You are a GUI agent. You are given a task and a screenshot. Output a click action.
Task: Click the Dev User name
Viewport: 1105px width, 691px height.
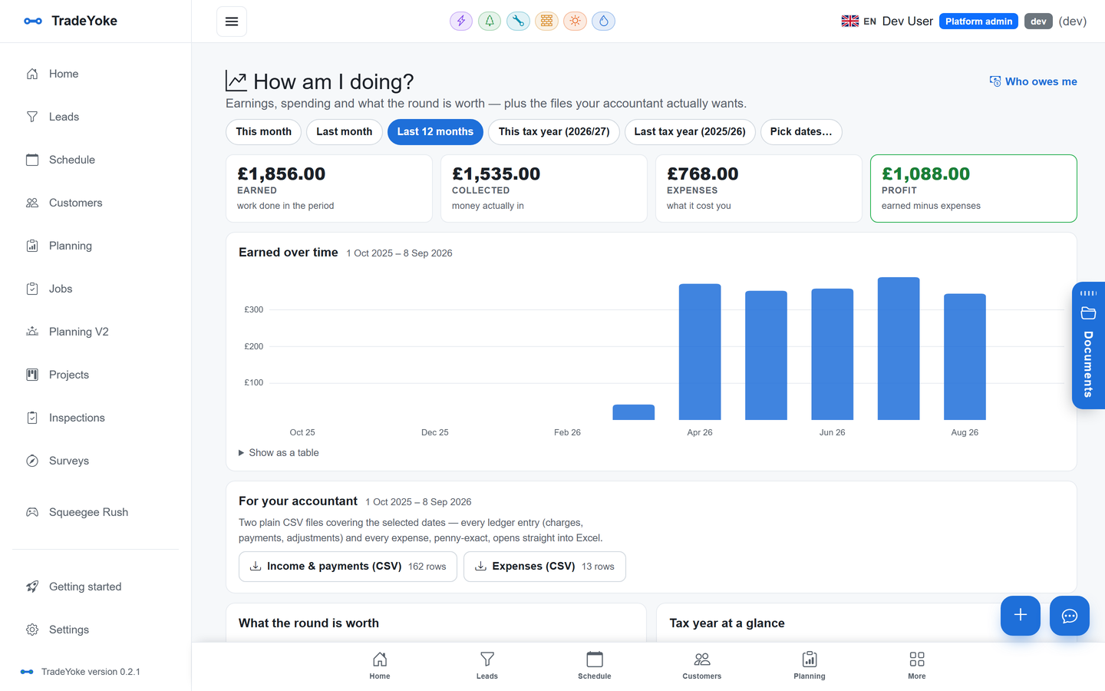908,21
